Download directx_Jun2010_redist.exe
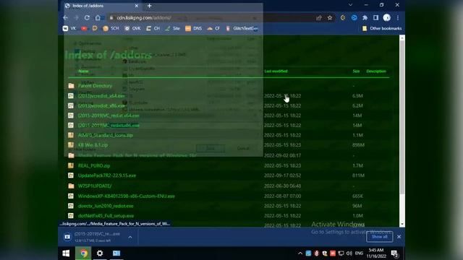Viewport: 463px width, 260px height. pos(106,206)
